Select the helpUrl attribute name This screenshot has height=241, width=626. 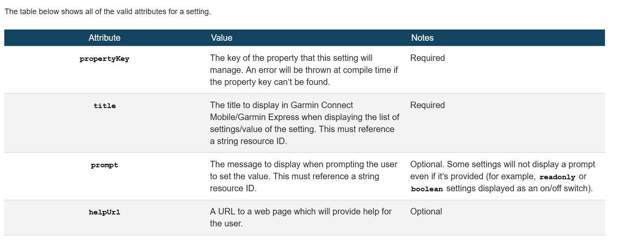(104, 212)
